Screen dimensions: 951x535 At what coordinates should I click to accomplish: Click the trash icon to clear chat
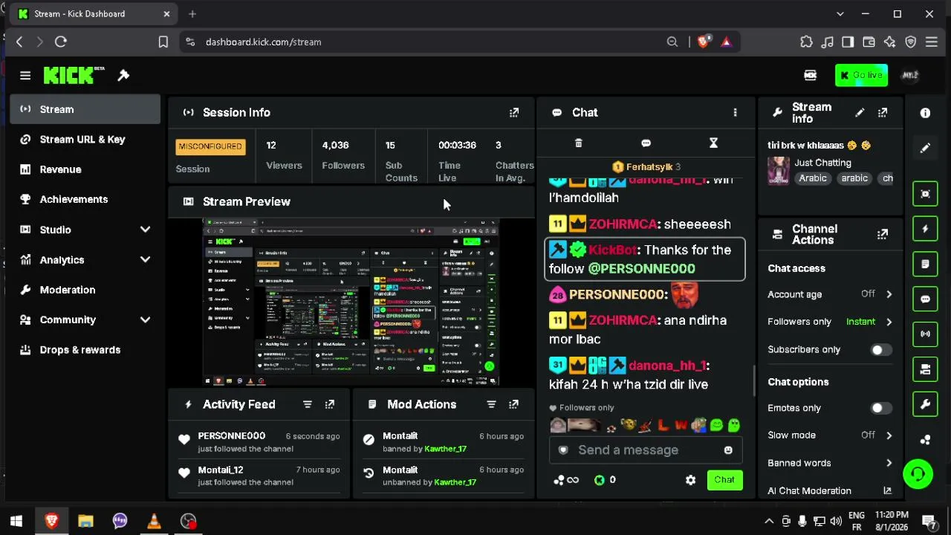[579, 143]
